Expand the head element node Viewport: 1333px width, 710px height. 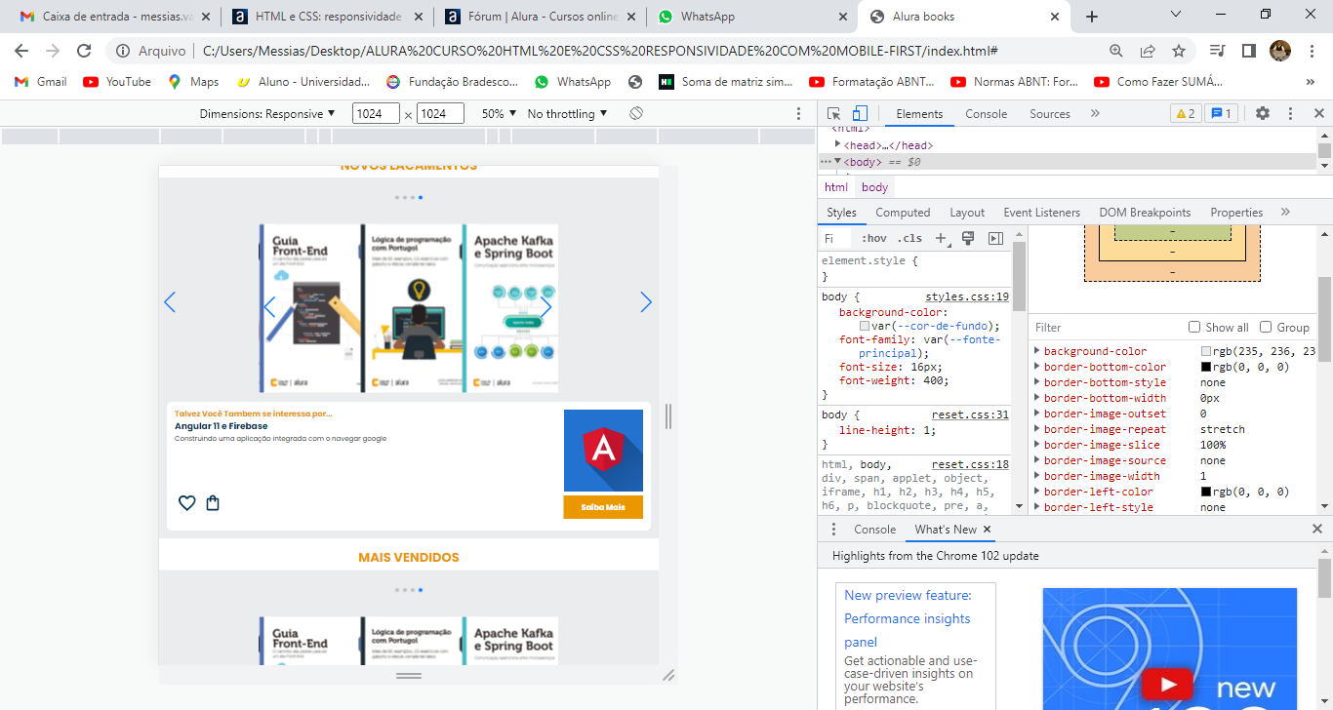(838, 145)
